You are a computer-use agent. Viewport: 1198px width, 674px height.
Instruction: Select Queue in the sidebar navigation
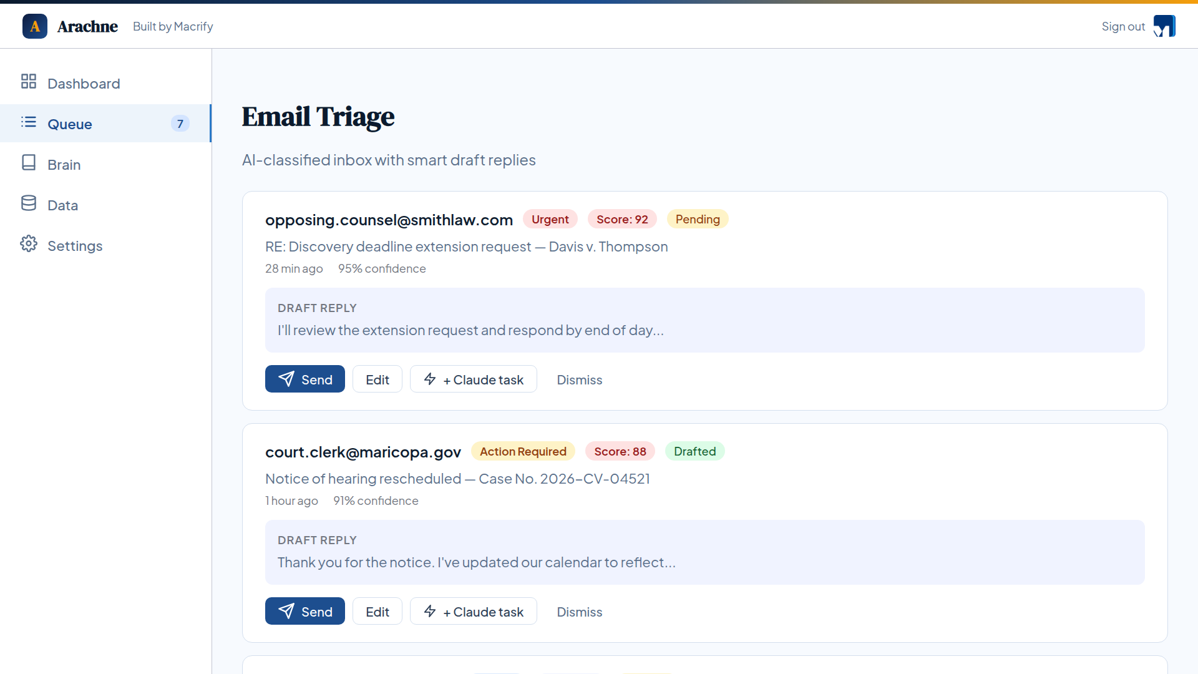point(70,124)
